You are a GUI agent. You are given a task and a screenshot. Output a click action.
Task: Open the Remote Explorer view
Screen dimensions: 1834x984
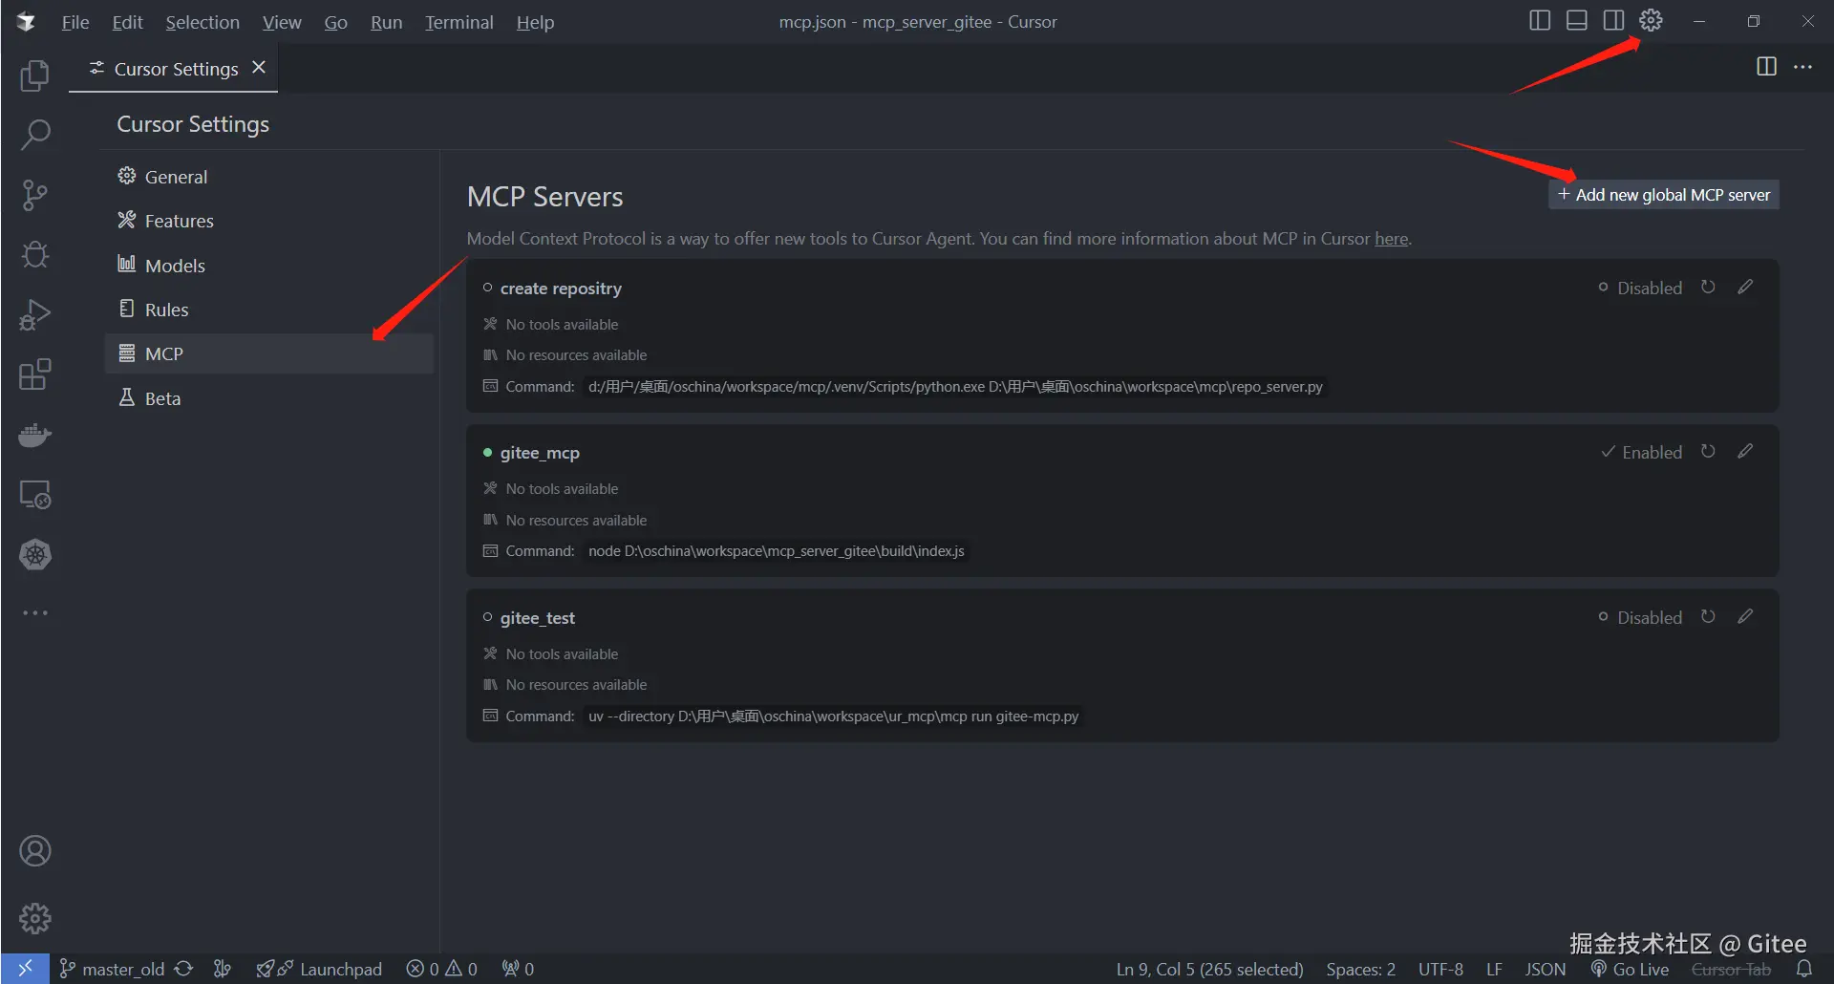click(x=35, y=495)
